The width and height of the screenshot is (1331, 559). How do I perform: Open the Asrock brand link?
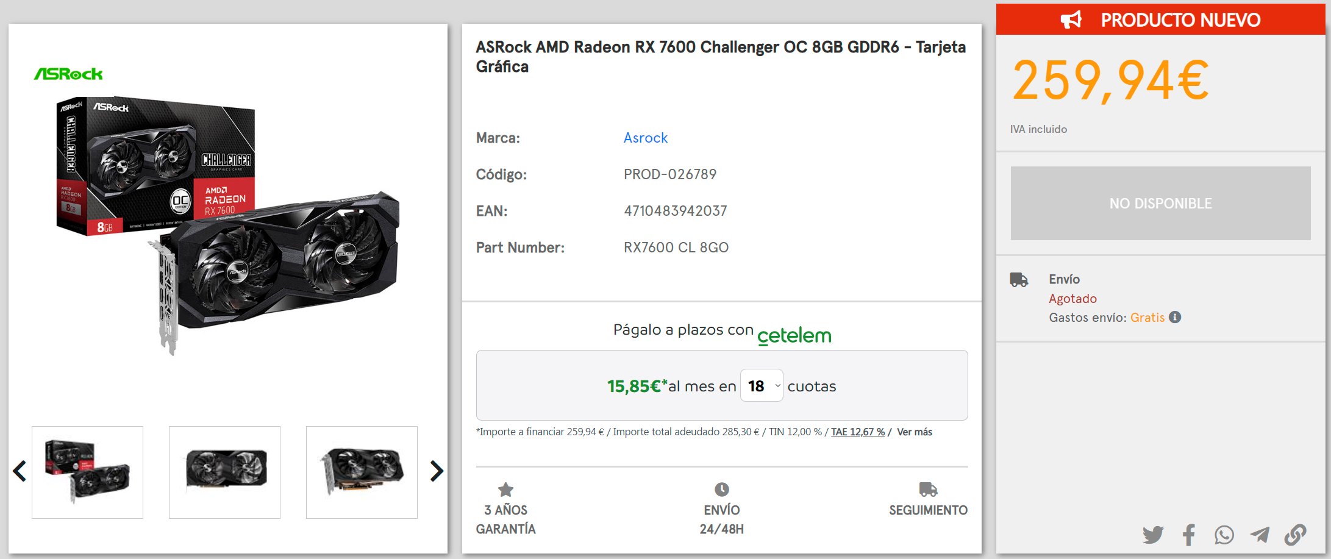tap(645, 138)
